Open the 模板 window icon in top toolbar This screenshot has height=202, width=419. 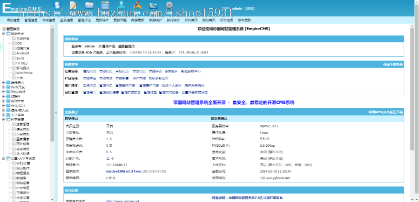105,5
